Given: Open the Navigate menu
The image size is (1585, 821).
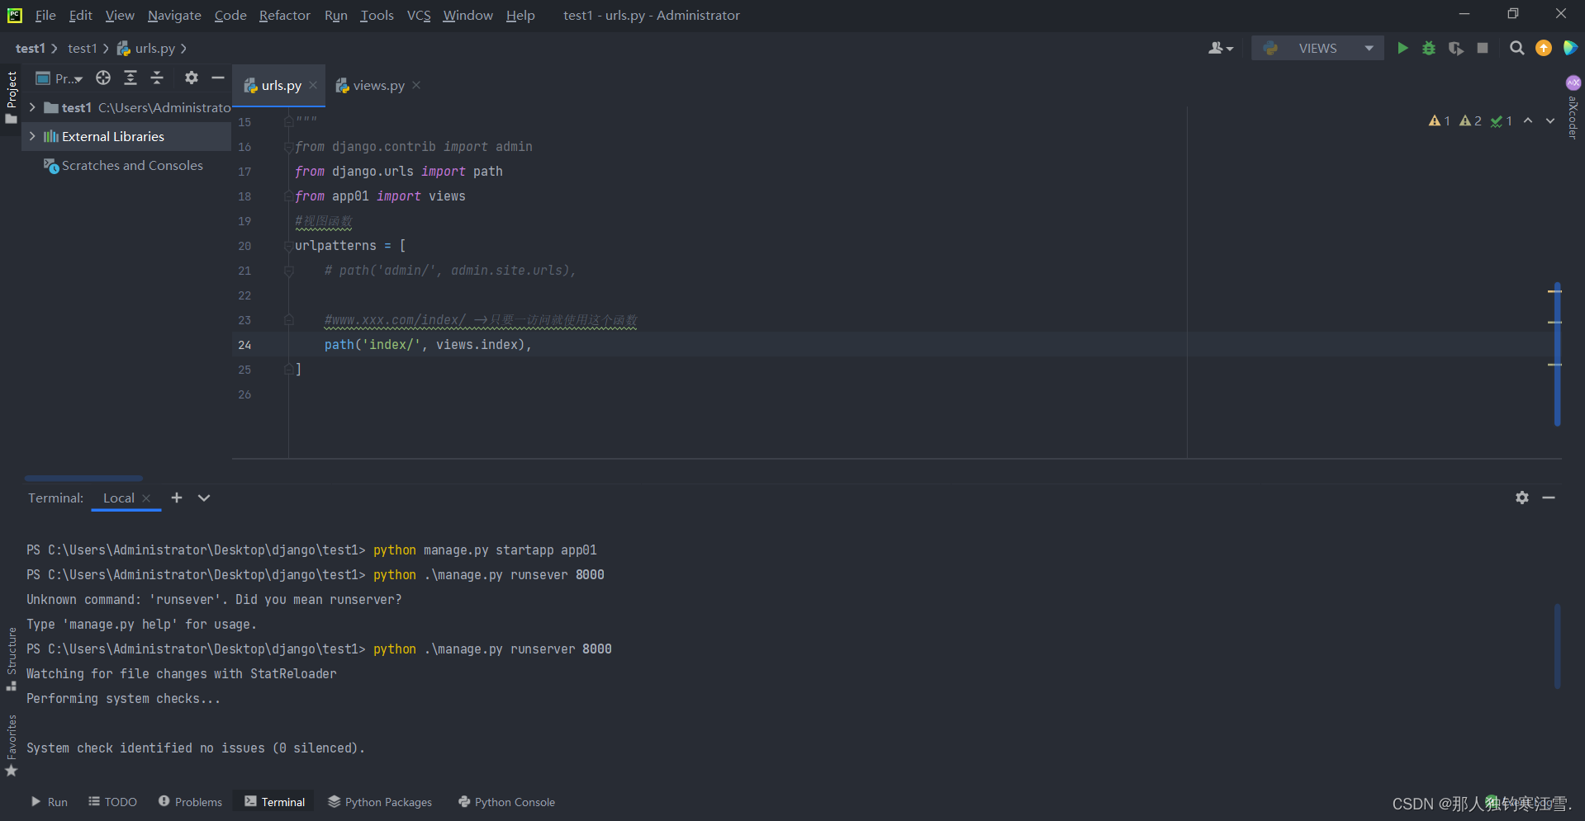Looking at the screenshot, I should tap(174, 15).
